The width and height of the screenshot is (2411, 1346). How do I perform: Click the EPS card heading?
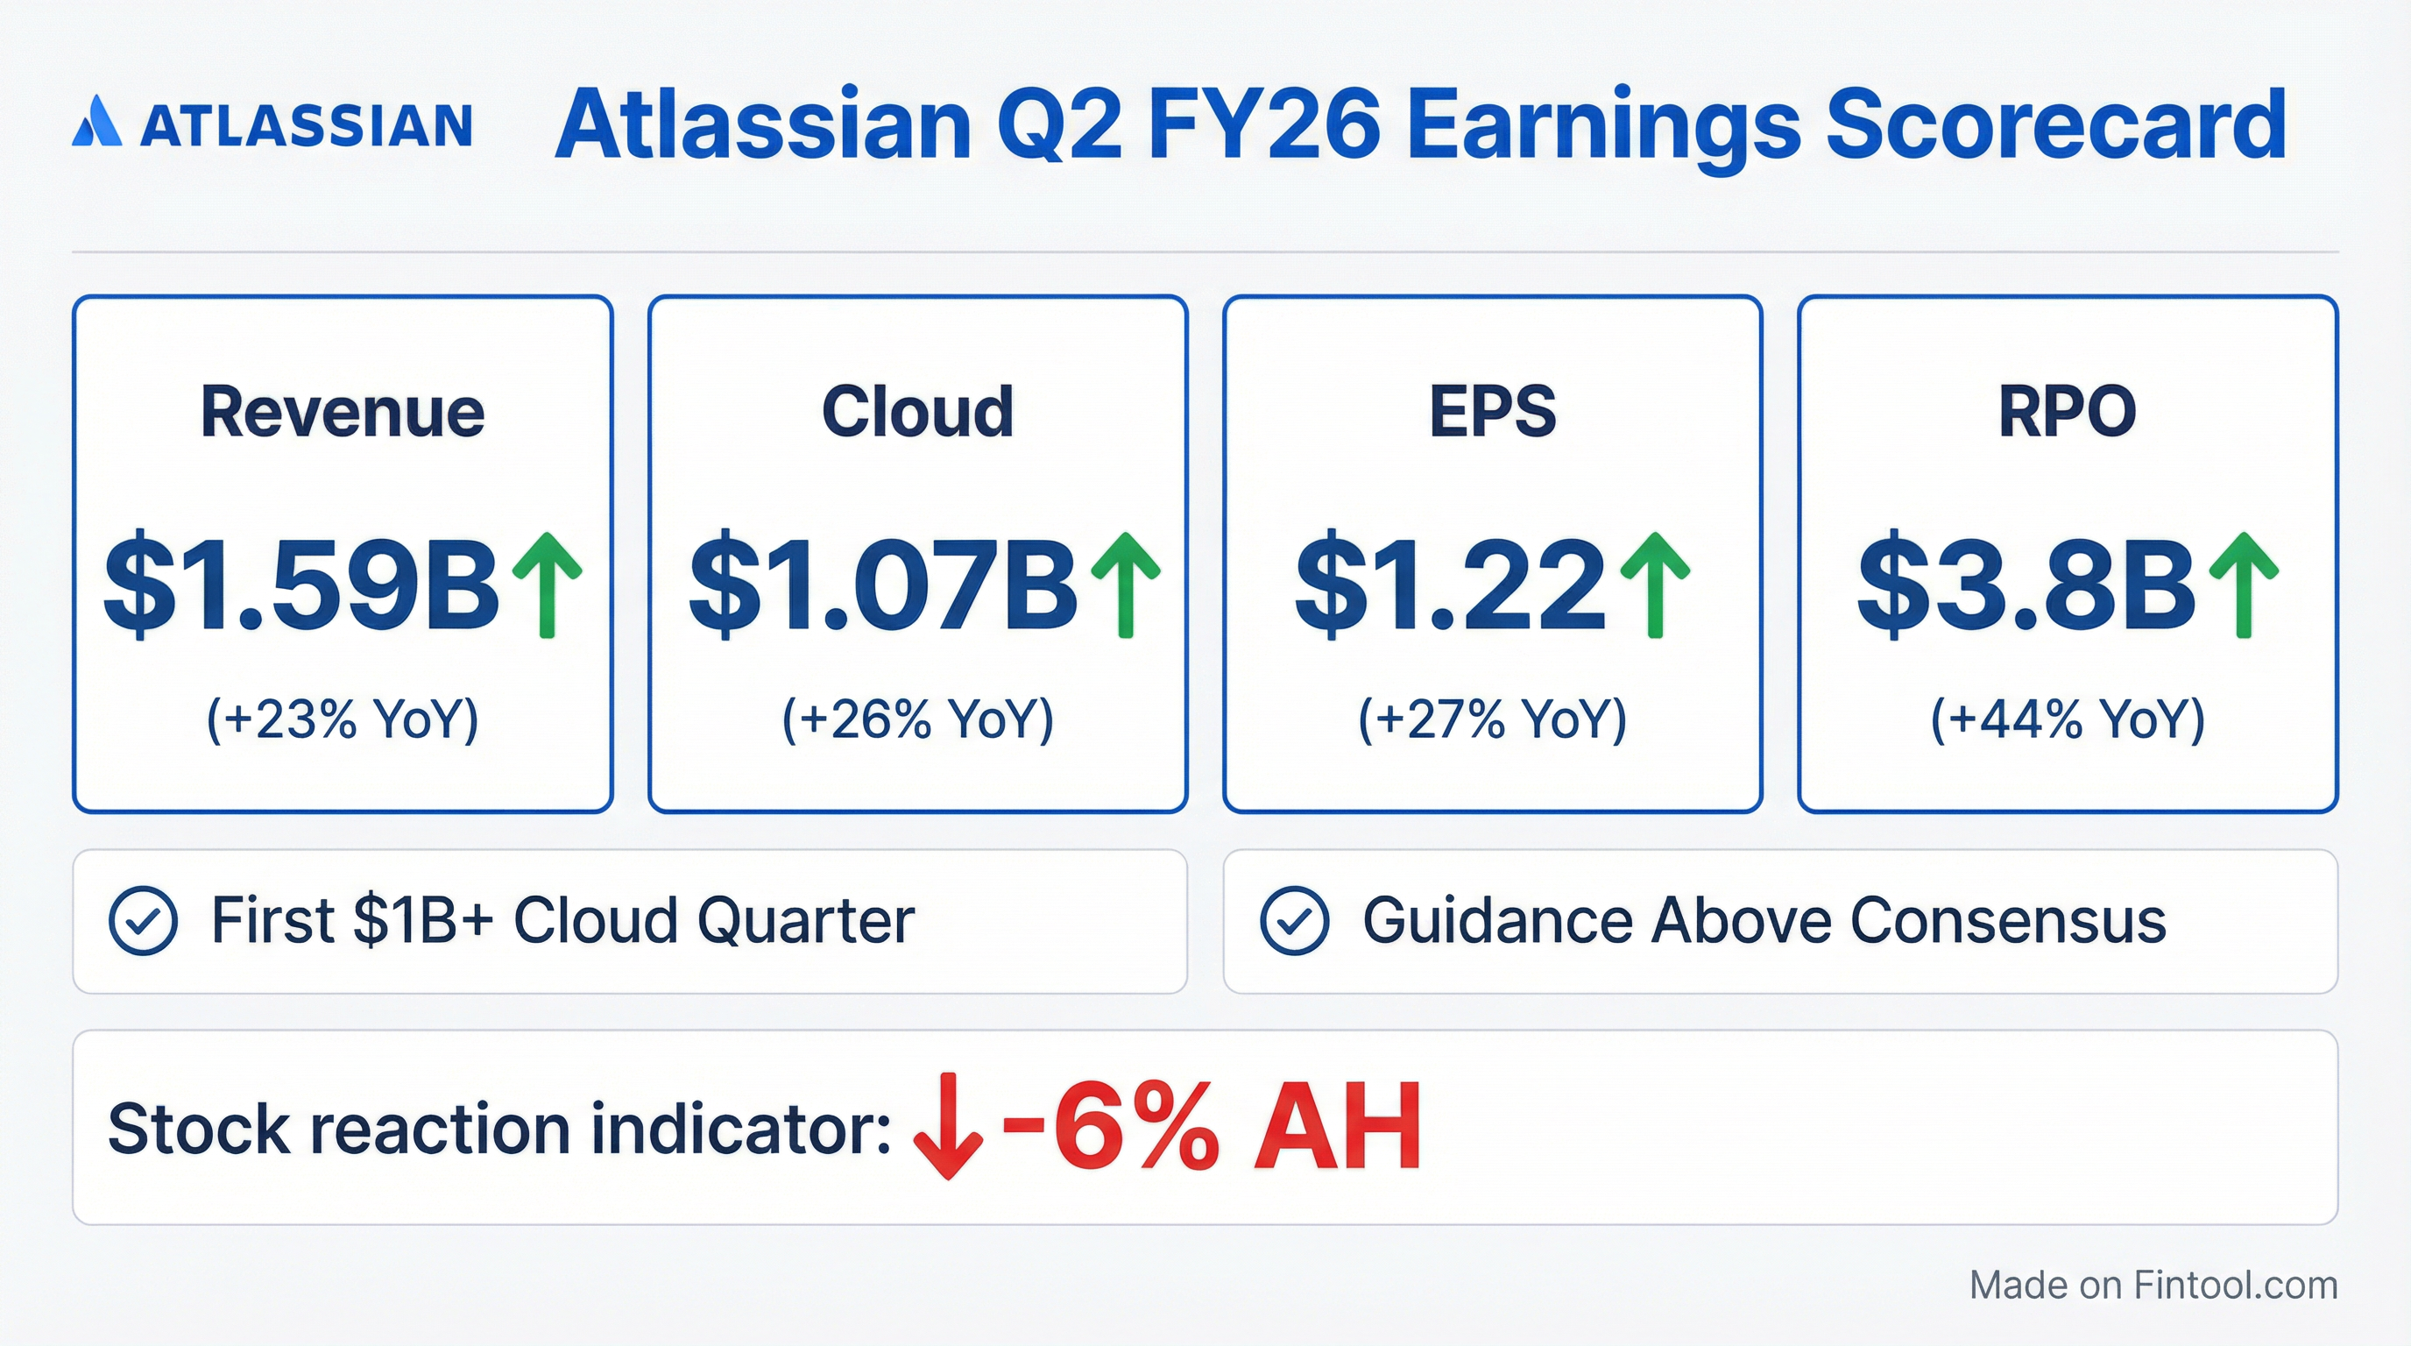pyautogui.click(x=1492, y=412)
